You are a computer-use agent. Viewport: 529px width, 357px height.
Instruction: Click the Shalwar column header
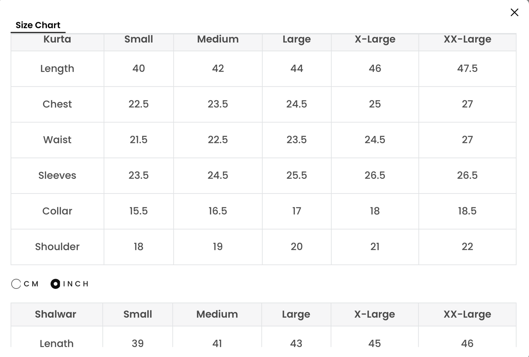56,314
